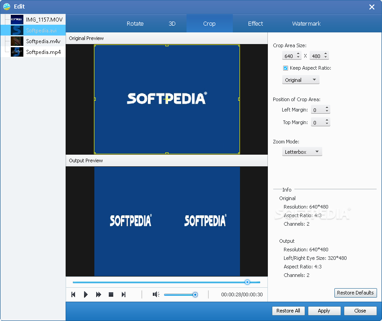Click the playback progress slider handle
Image resolution: width=382 pixels, height=321 pixels.
247,282
